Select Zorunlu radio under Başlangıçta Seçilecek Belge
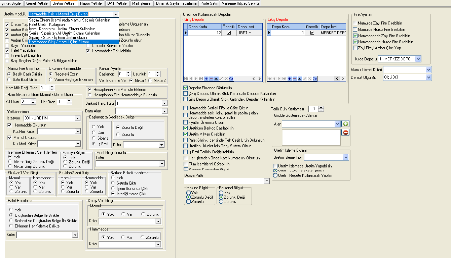 [x=118, y=135]
